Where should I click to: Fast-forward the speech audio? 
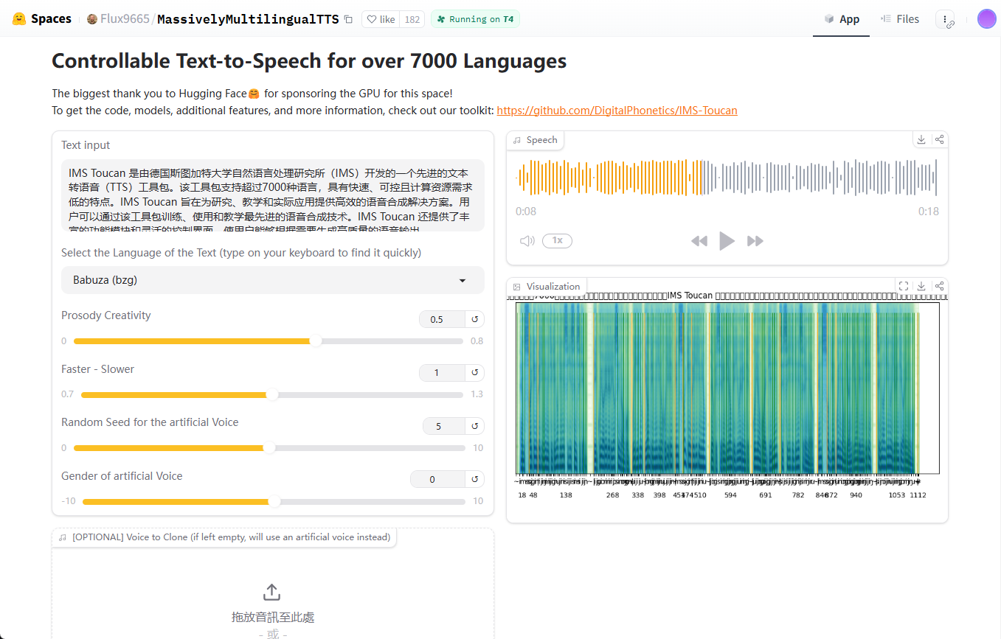click(755, 241)
